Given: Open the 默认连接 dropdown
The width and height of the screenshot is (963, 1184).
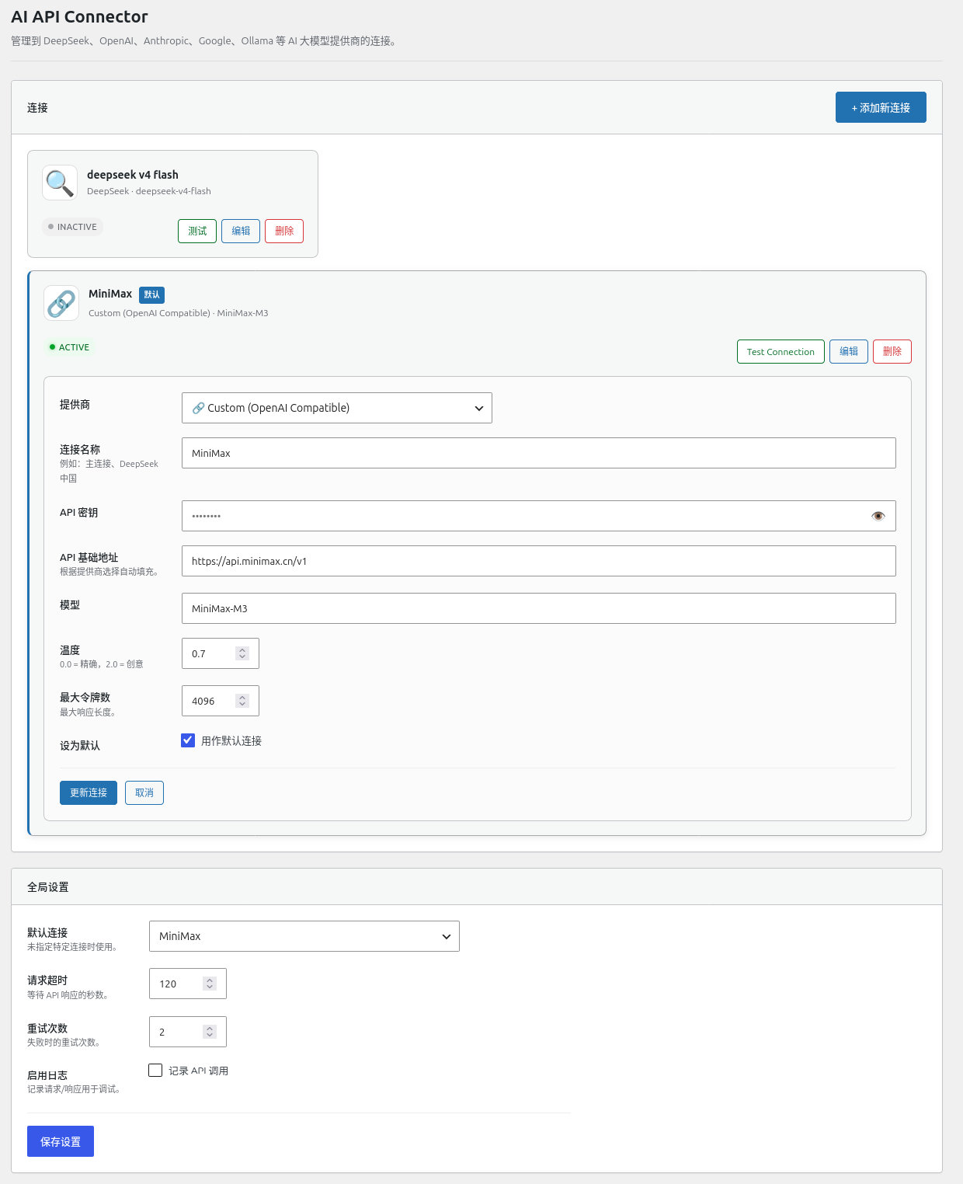Looking at the screenshot, I should tap(304, 936).
